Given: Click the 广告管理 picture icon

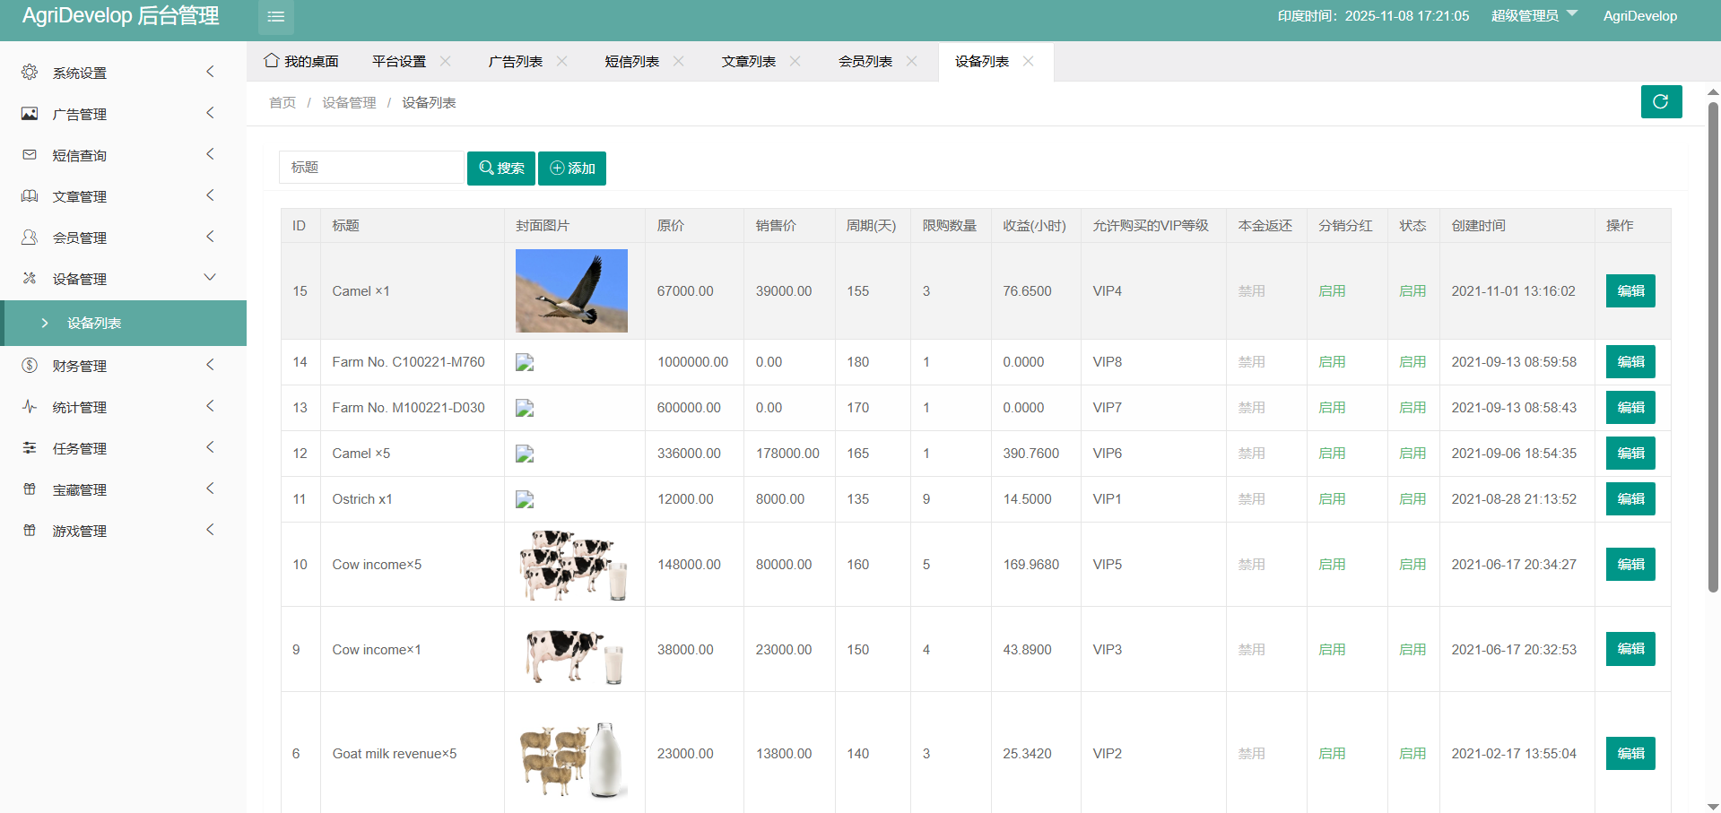Looking at the screenshot, I should pyautogui.click(x=30, y=114).
